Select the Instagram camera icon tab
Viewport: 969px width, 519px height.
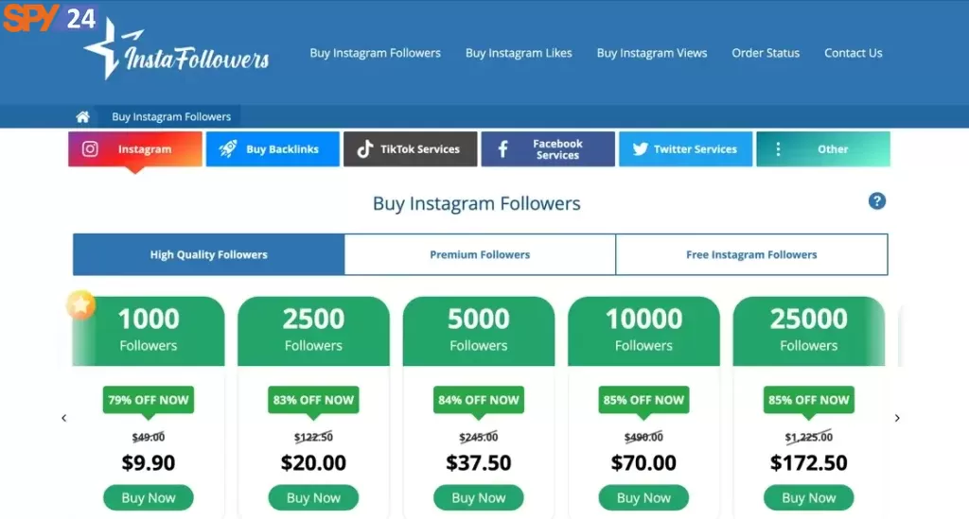pyautogui.click(x=90, y=148)
